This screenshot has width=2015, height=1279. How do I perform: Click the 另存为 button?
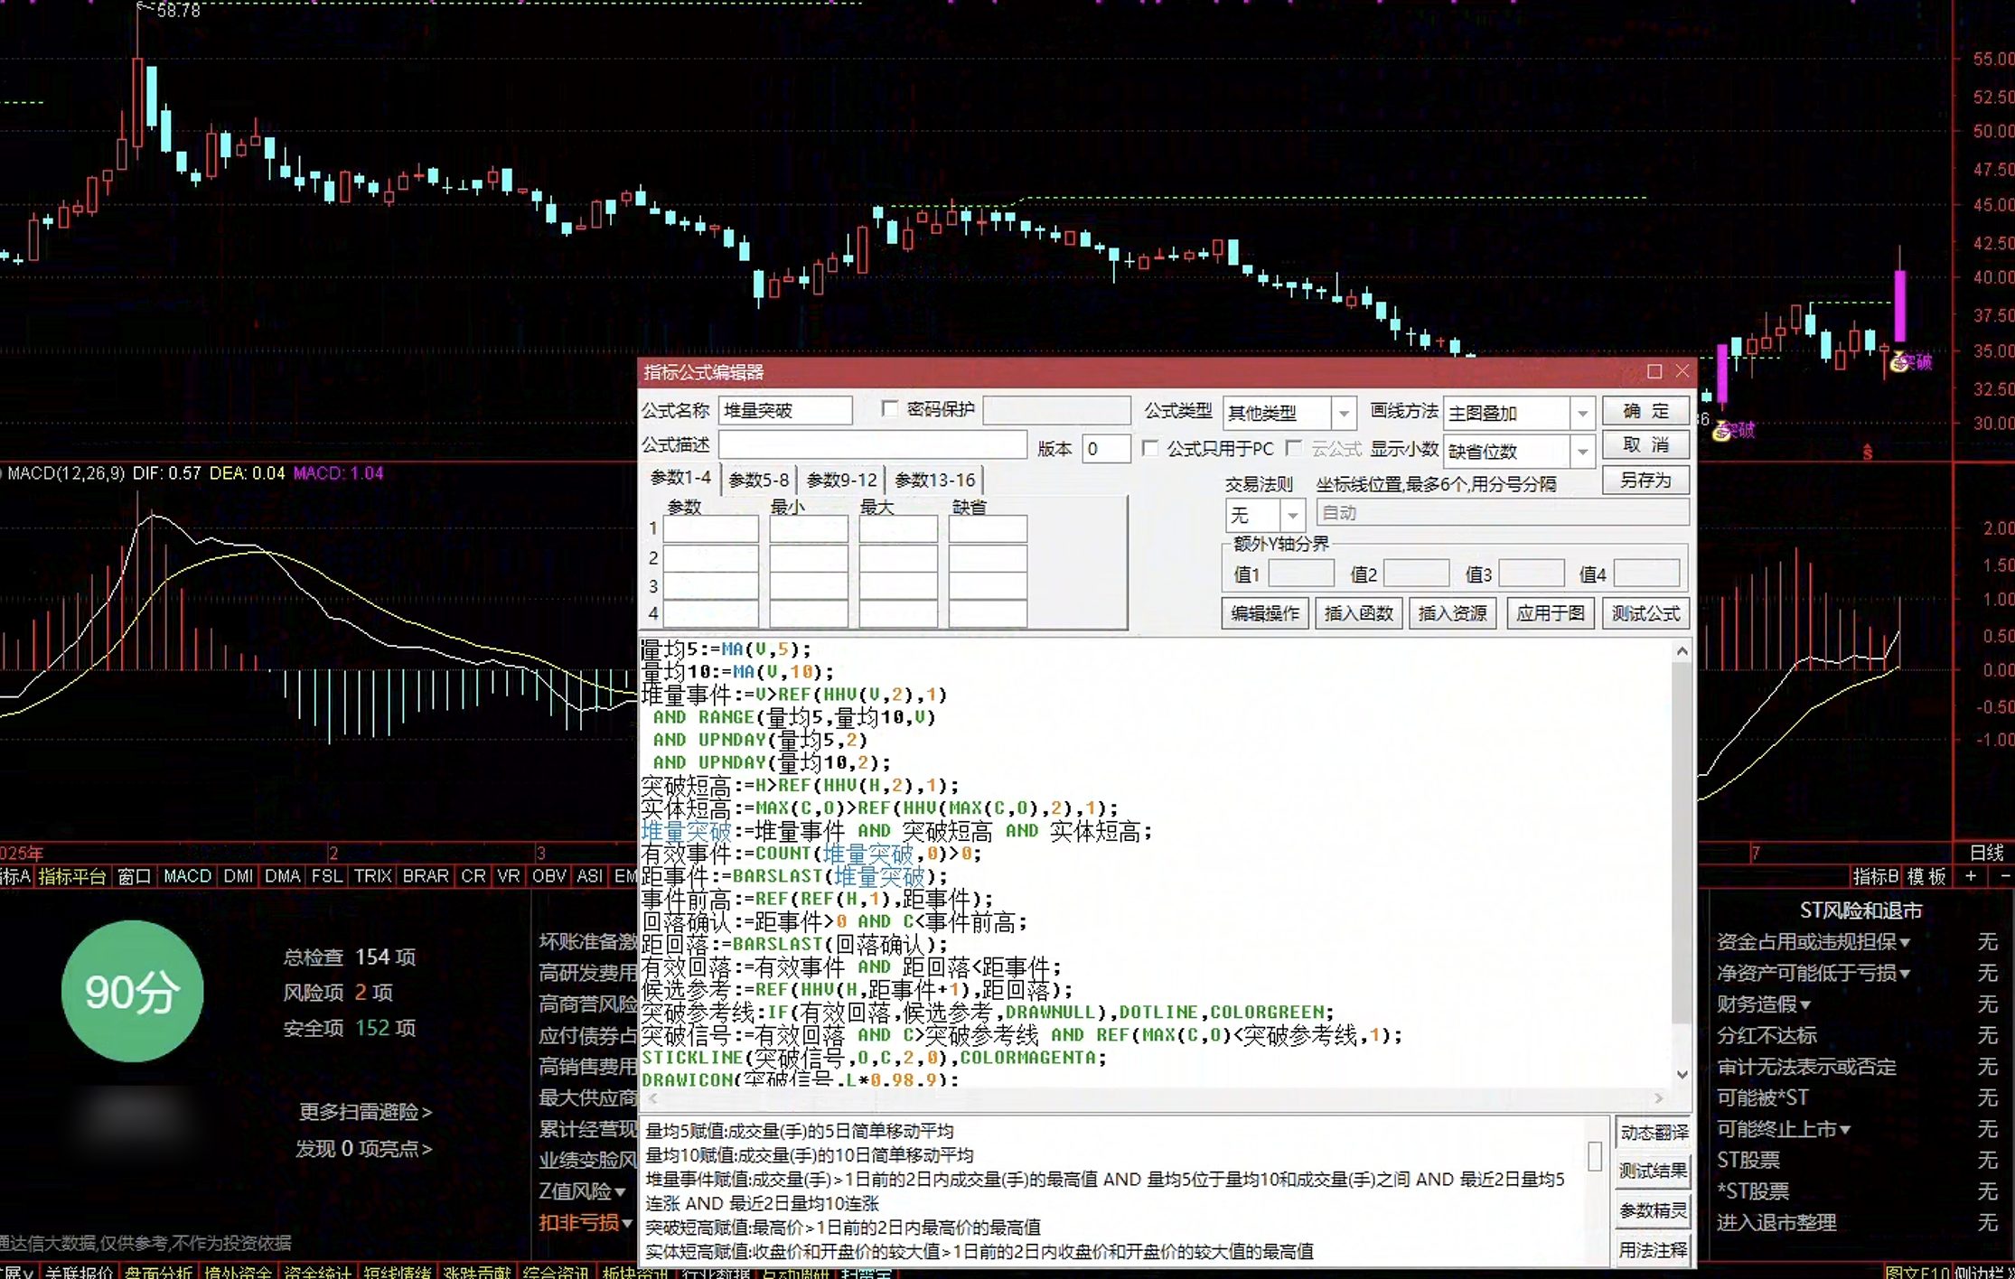pyautogui.click(x=1645, y=480)
